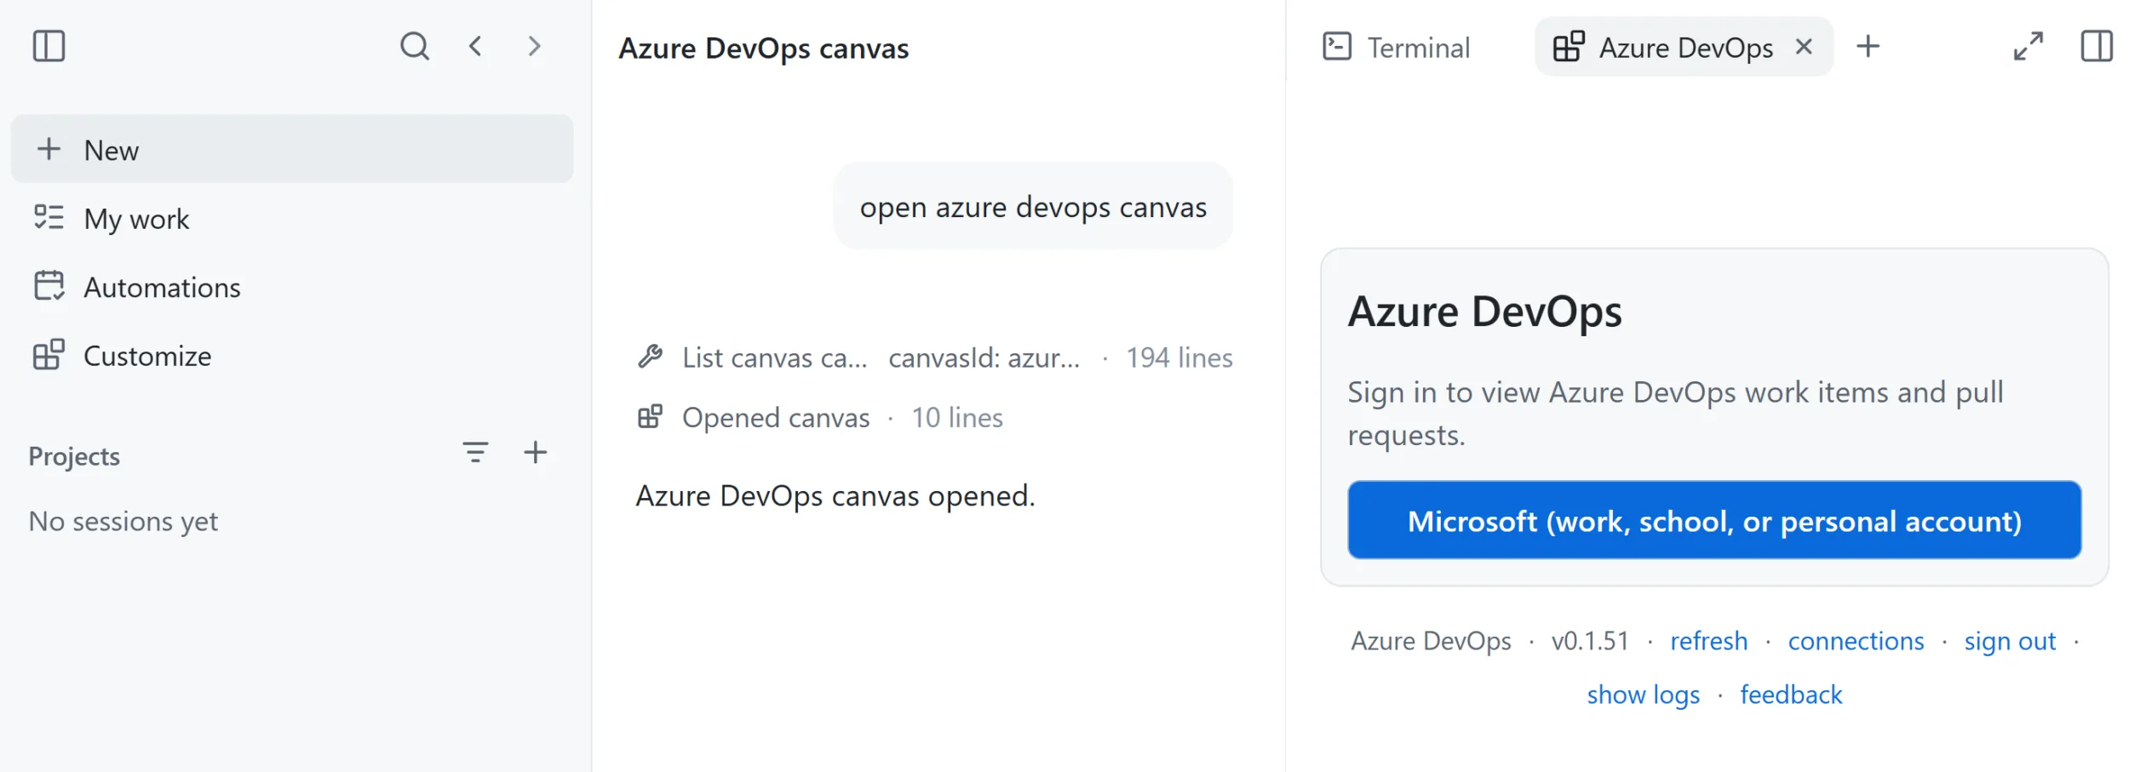Click the refresh link
2129x772 pixels.
1708,641
